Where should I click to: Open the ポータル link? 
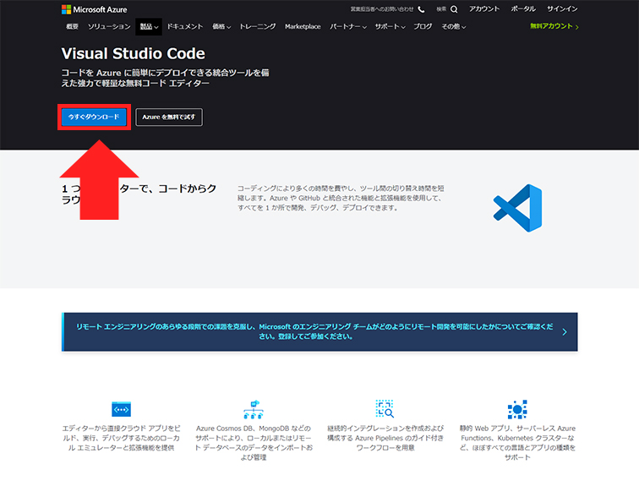(523, 9)
